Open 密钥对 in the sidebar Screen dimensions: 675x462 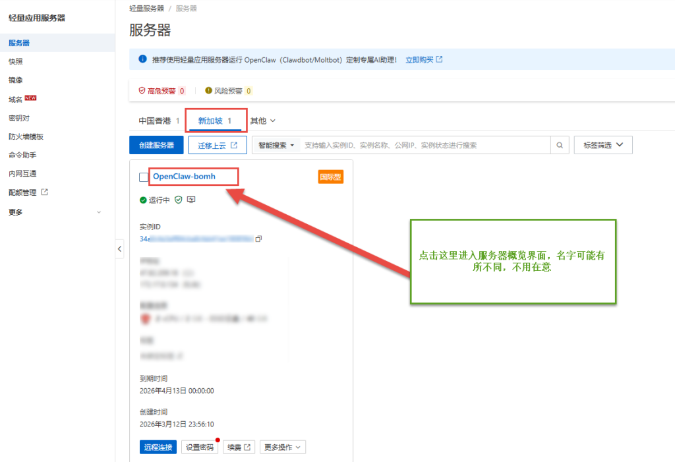[x=20, y=118]
